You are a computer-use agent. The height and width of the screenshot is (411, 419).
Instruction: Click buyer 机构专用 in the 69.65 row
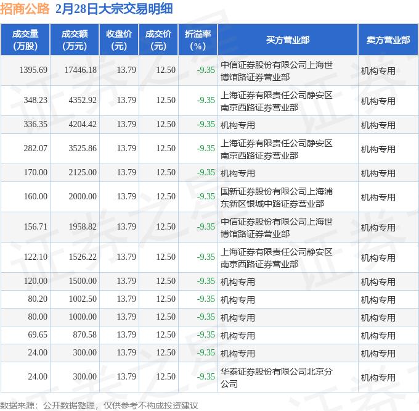pyautogui.click(x=238, y=336)
